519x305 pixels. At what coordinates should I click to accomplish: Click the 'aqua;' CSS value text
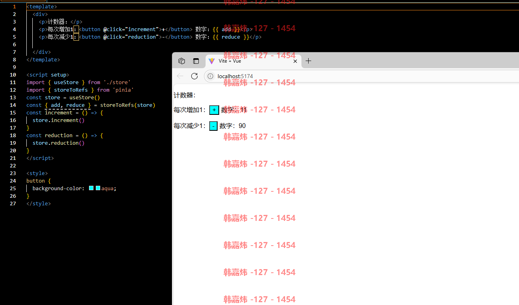[109, 188]
